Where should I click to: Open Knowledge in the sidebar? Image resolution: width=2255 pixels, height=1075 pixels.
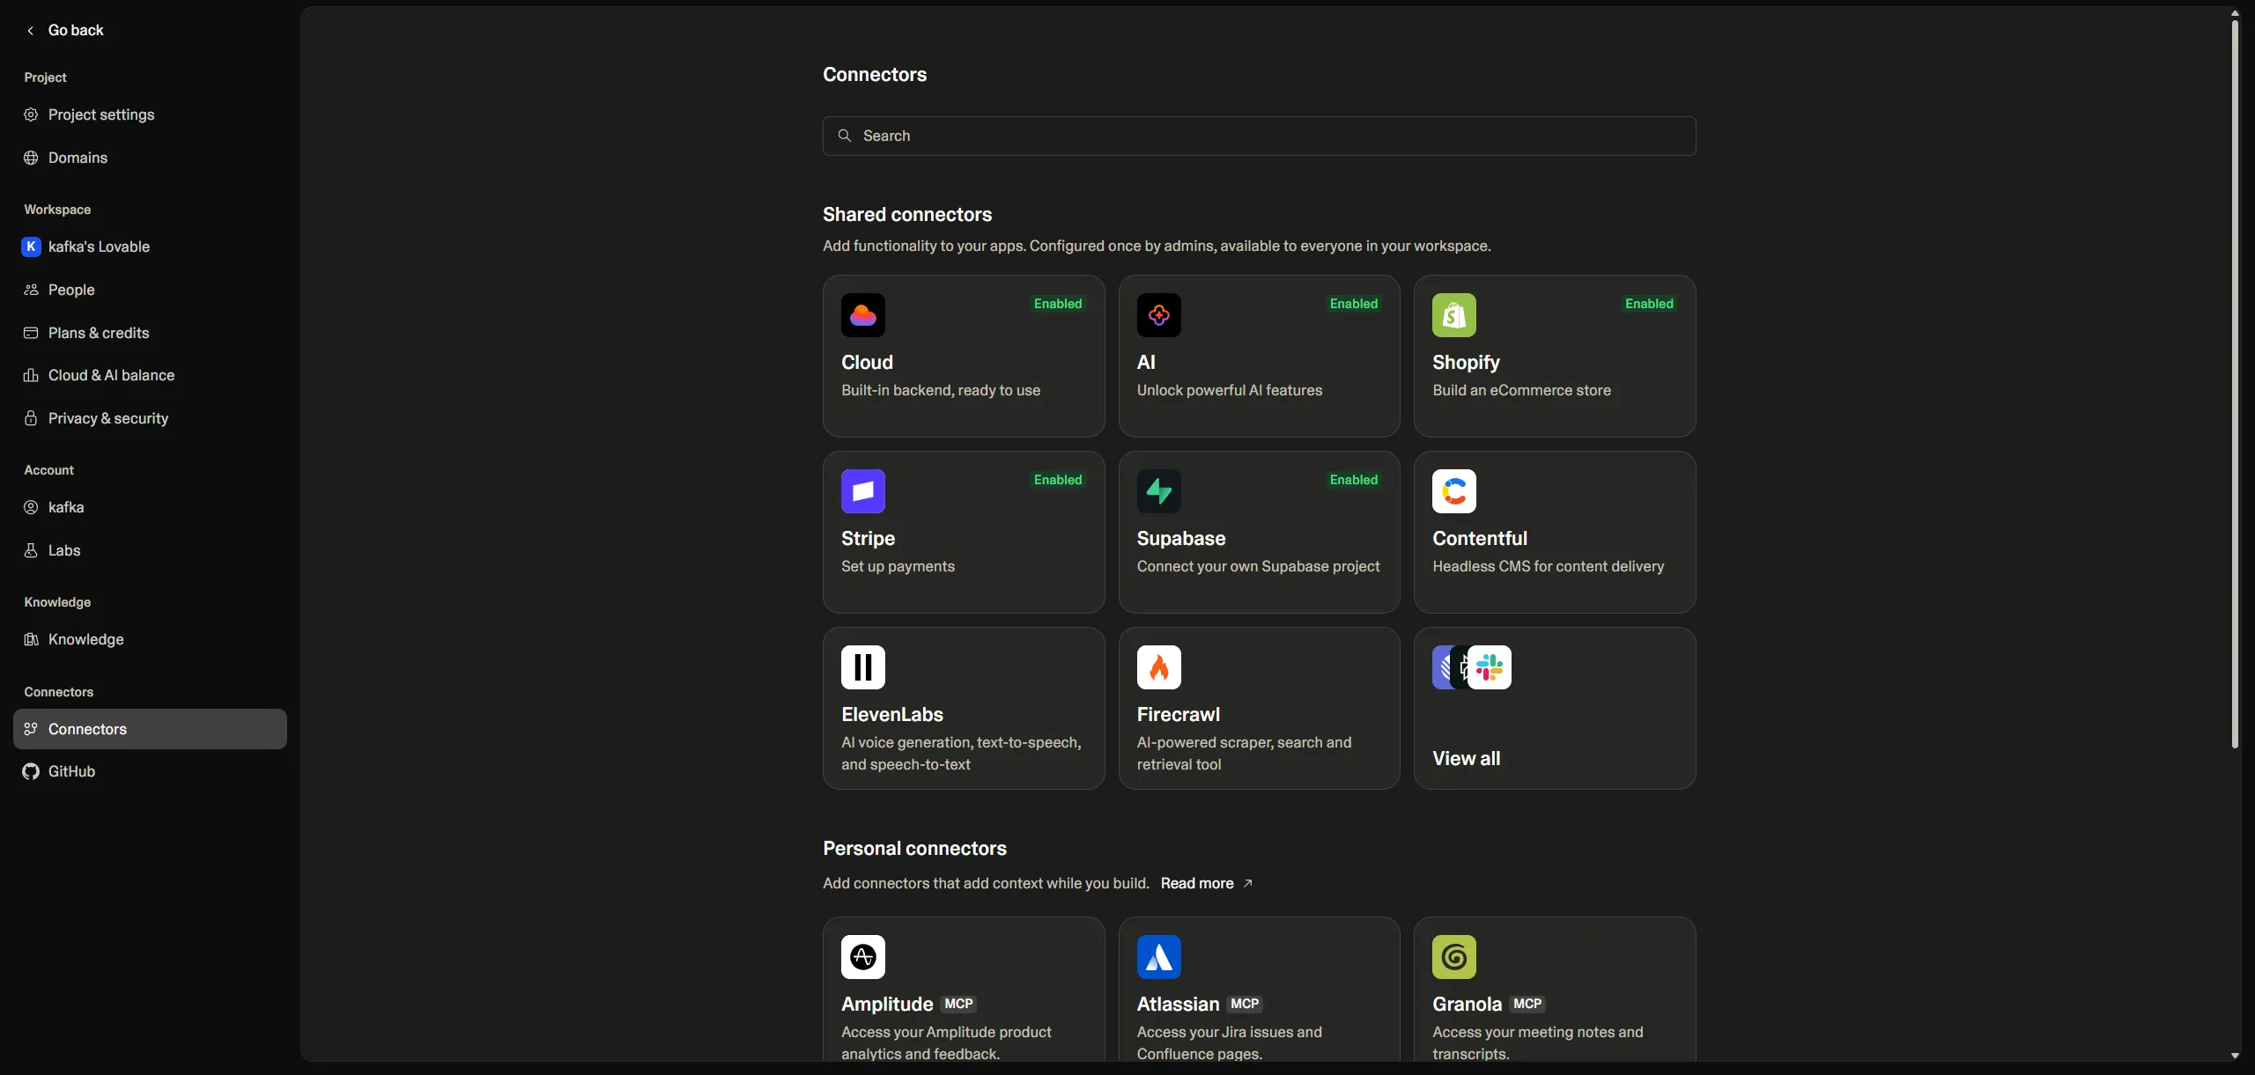tap(85, 639)
